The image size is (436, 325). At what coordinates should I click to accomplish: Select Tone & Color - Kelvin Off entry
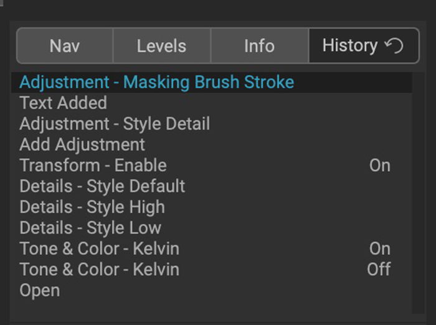[212, 270]
